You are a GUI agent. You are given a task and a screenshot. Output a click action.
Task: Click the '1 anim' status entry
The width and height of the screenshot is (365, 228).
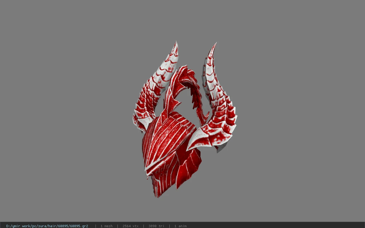[181, 226]
